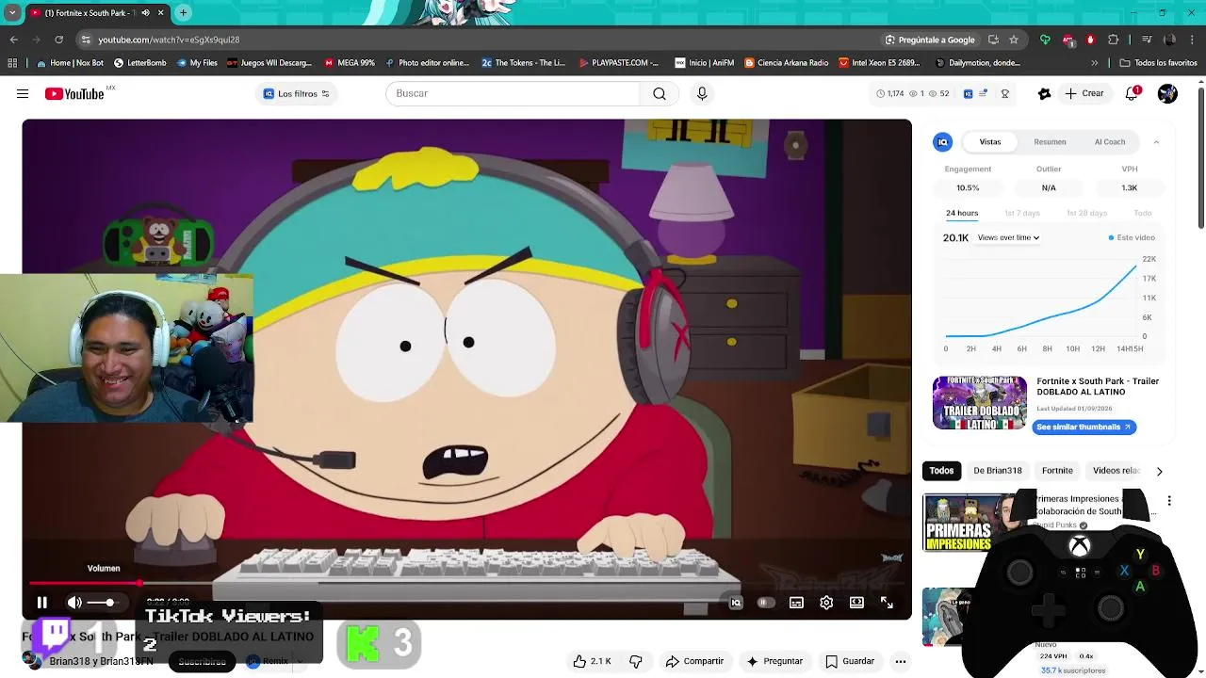Image resolution: width=1206 pixels, height=678 pixels.
Task: Open the Chrome extensions puzzle icon
Action: click(x=1113, y=40)
